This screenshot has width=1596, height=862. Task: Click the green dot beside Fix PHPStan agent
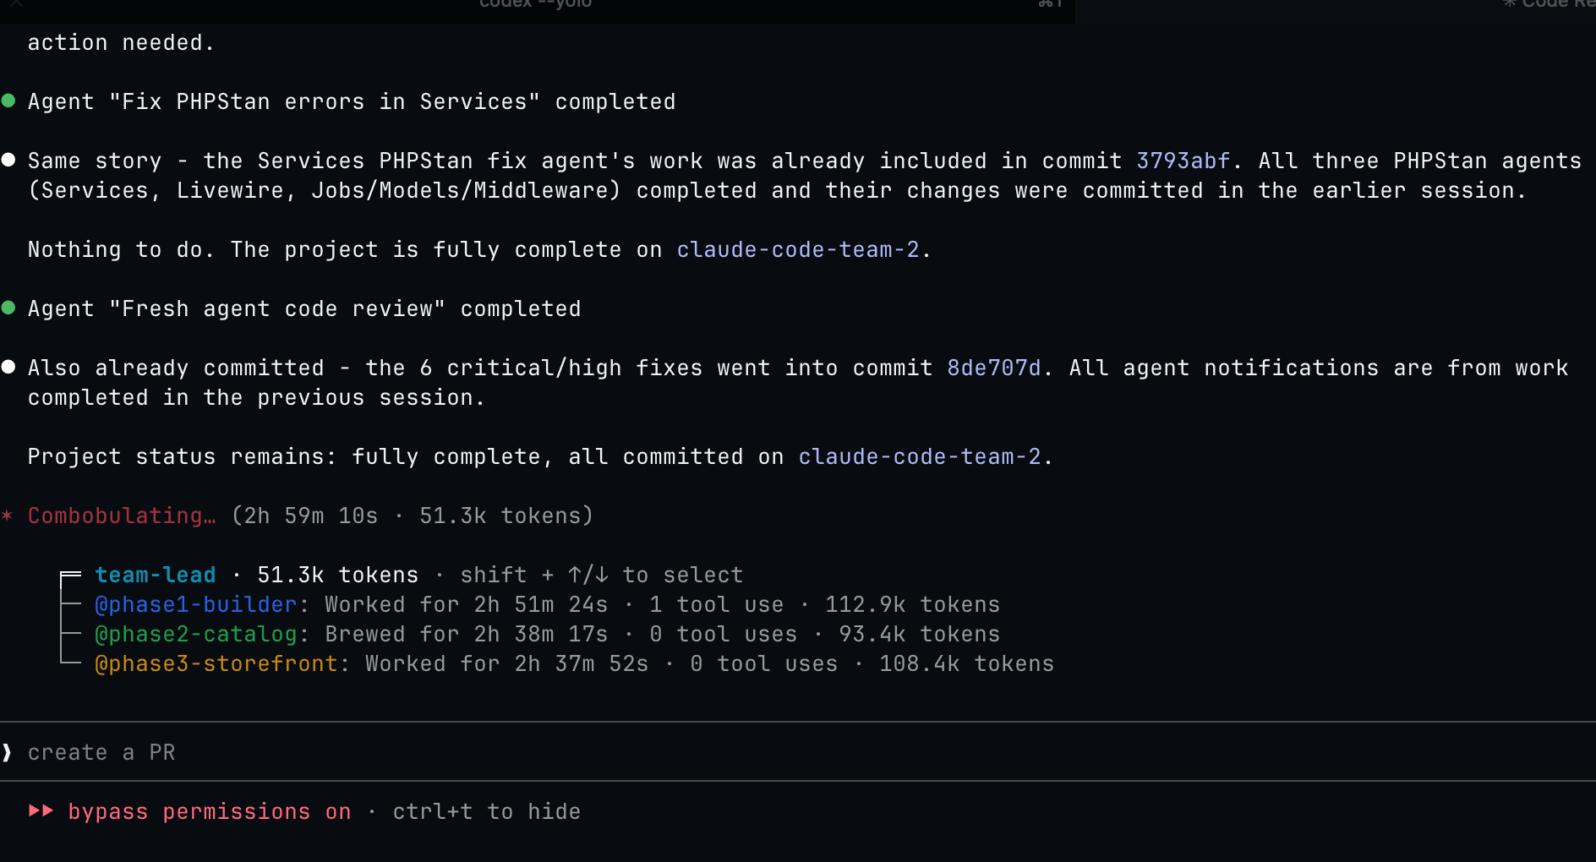pyautogui.click(x=8, y=101)
